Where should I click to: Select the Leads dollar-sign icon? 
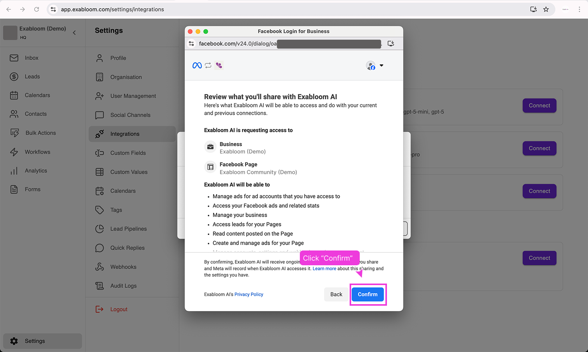tap(14, 76)
